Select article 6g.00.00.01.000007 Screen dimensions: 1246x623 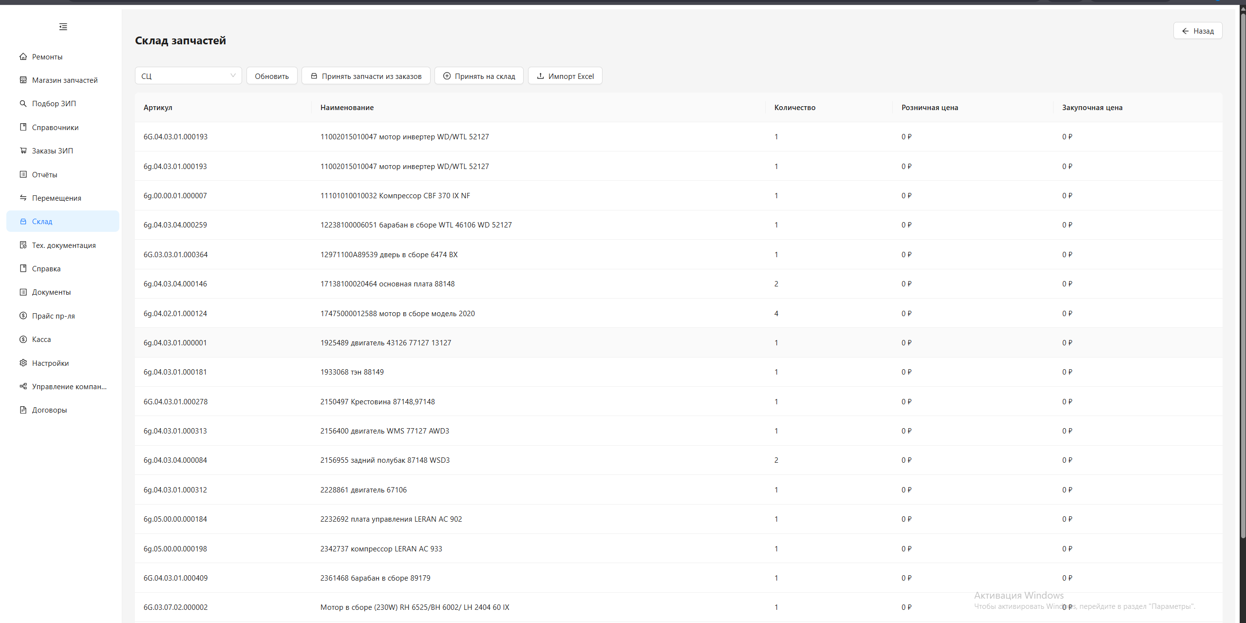tap(175, 196)
